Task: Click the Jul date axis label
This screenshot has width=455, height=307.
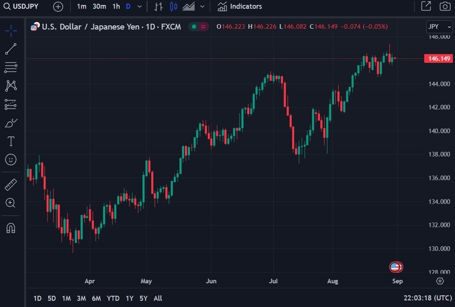Action: point(274,281)
